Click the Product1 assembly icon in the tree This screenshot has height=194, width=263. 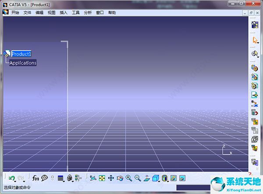[x=7, y=53]
